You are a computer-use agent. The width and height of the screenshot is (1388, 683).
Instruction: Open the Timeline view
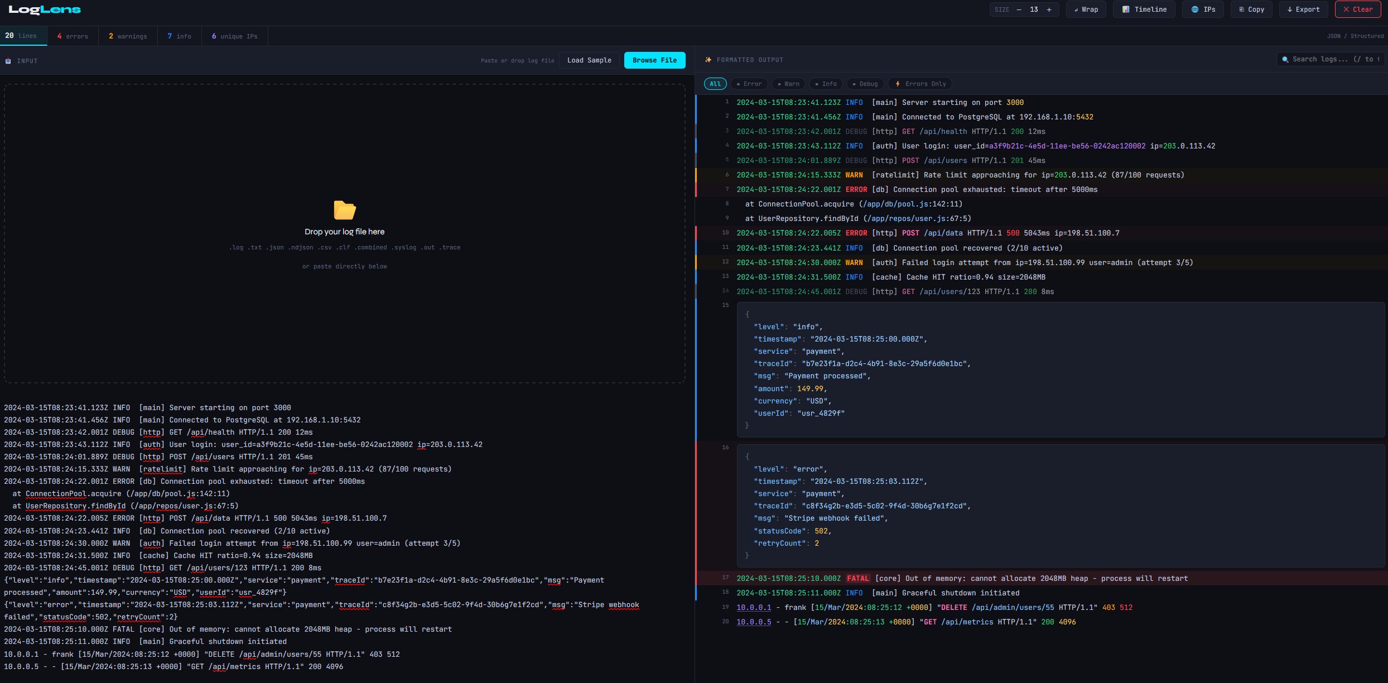[x=1144, y=9]
